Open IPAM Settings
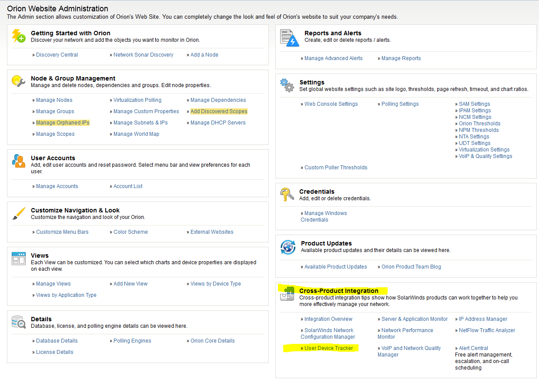Viewport: 539px width, 380px height. pyautogui.click(x=475, y=111)
